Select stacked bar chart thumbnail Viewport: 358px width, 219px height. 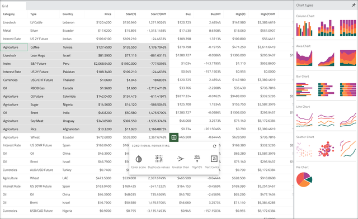(326, 89)
